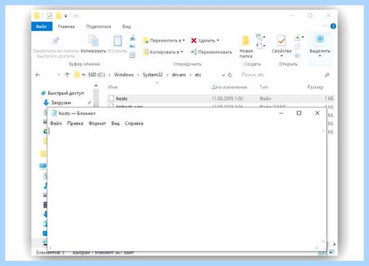Sort by the Тип column header
Screen dimensions: 369x266
pyautogui.click(x=264, y=87)
